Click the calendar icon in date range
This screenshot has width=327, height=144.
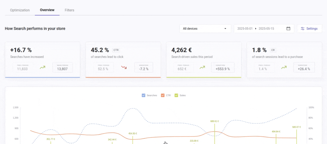tap(288, 29)
